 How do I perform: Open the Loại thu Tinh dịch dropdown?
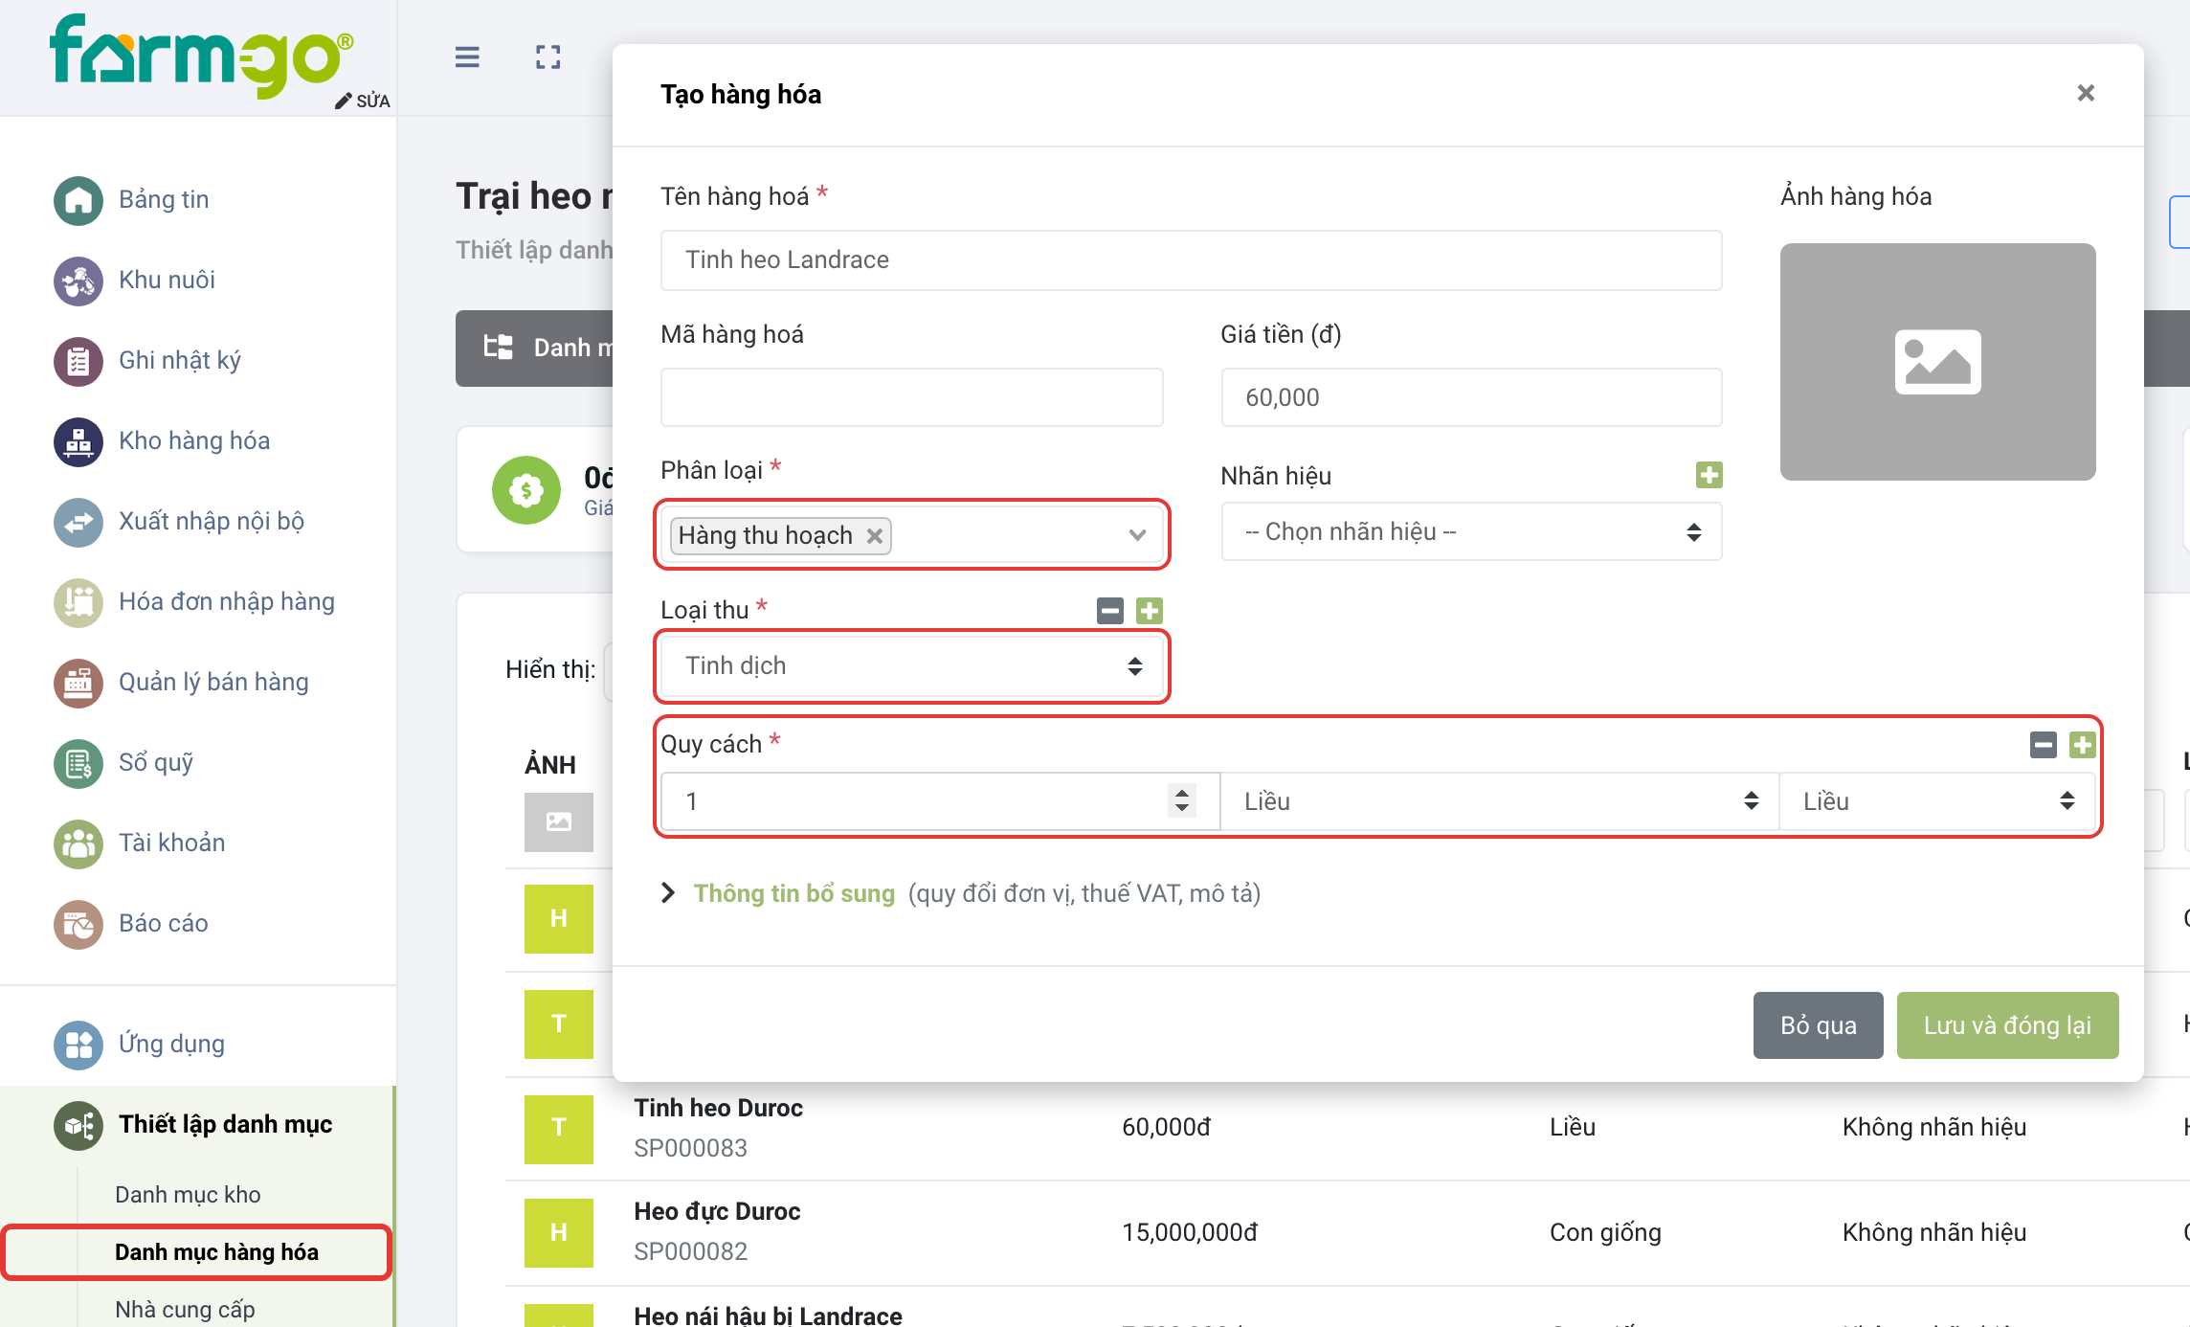[911, 666]
